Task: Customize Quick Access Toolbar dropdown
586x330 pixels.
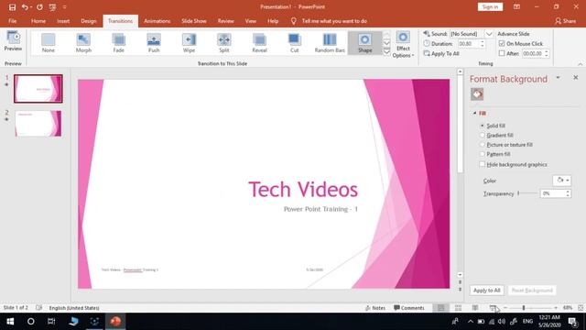Action: 64,7
